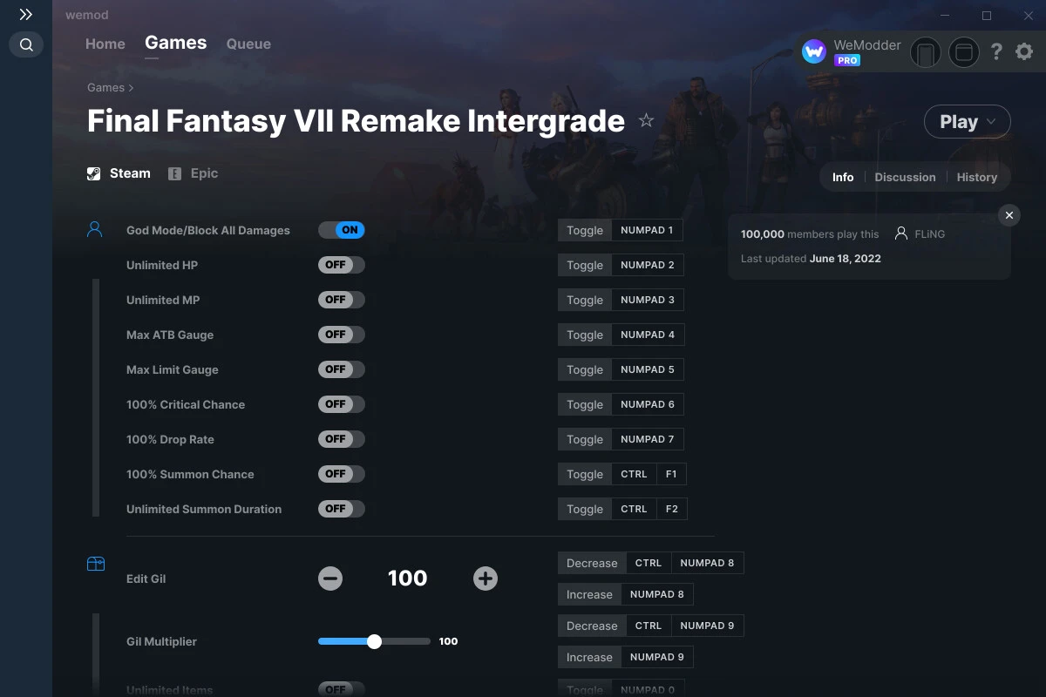Click the WeMod settings gear icon
Viewport: 1046px width, 697px height.
[x=1023, y=51]
